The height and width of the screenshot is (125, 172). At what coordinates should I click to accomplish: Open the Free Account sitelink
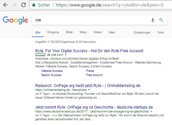tap(94, 75)
